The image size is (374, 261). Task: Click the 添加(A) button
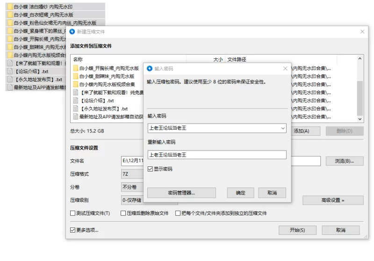click(x=305, y=131)
